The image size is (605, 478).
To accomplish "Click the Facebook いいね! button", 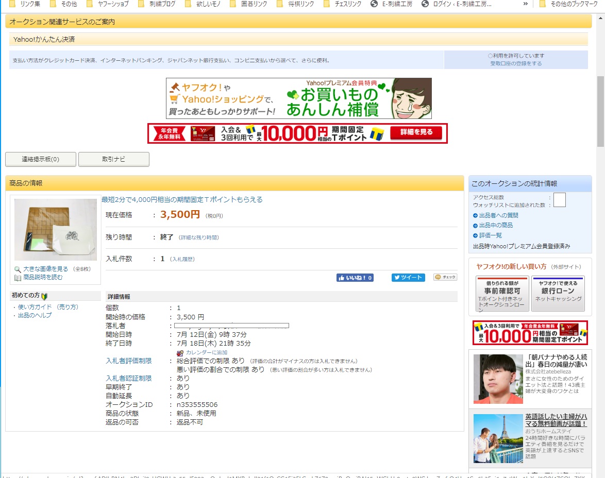I will point(355,278).
